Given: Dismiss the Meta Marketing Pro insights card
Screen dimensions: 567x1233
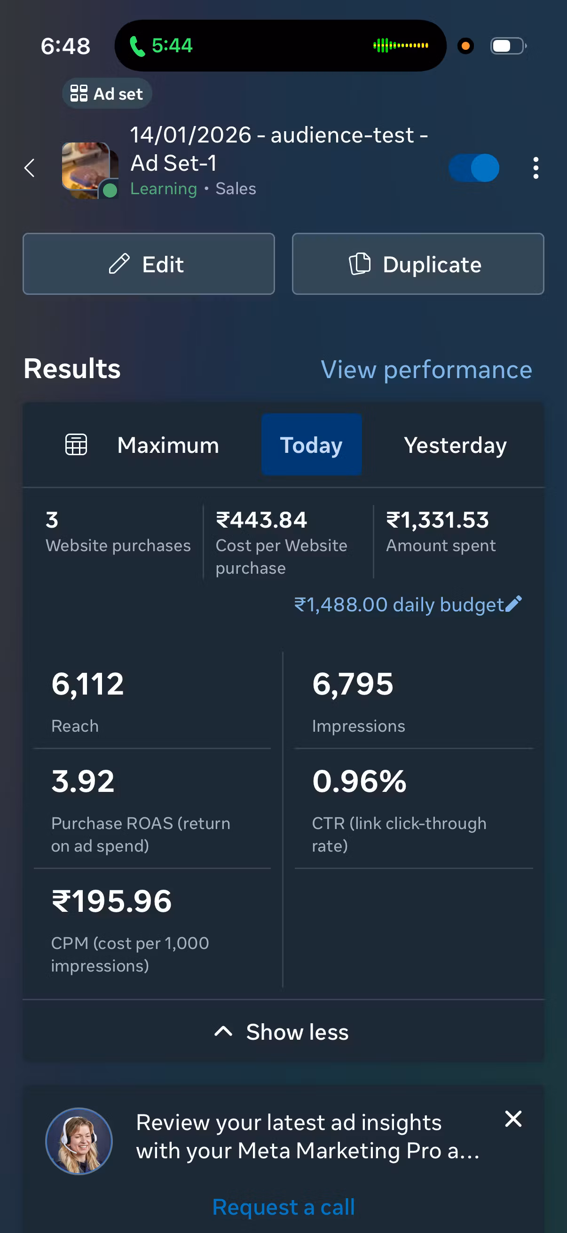Looking at the screenshot, I should pyautogui.click(x=513, y=1119).
